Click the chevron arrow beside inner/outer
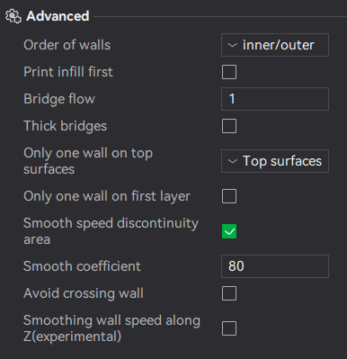The image size is (347, 359). click(233, 45)
